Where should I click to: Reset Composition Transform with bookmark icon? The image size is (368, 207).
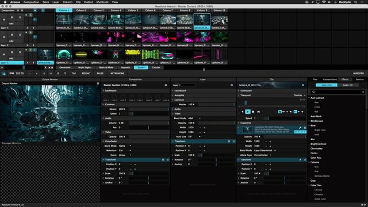coord(163,160)
